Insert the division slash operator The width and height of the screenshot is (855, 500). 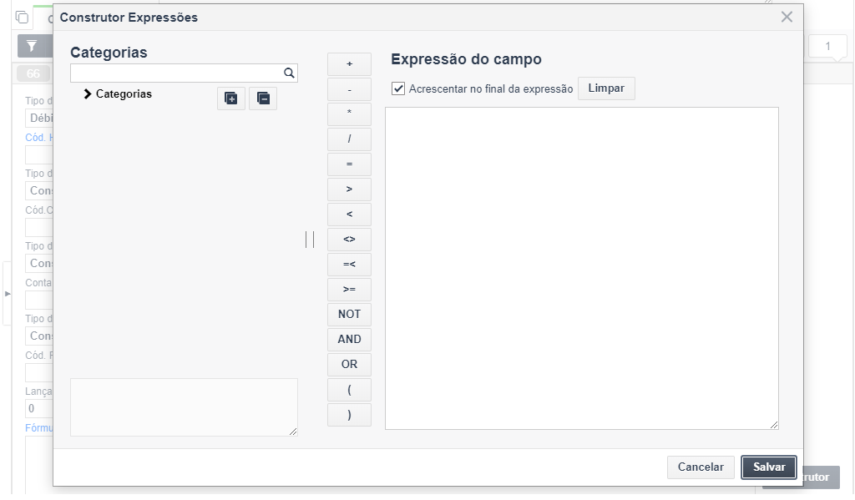[x=350, y=139]
